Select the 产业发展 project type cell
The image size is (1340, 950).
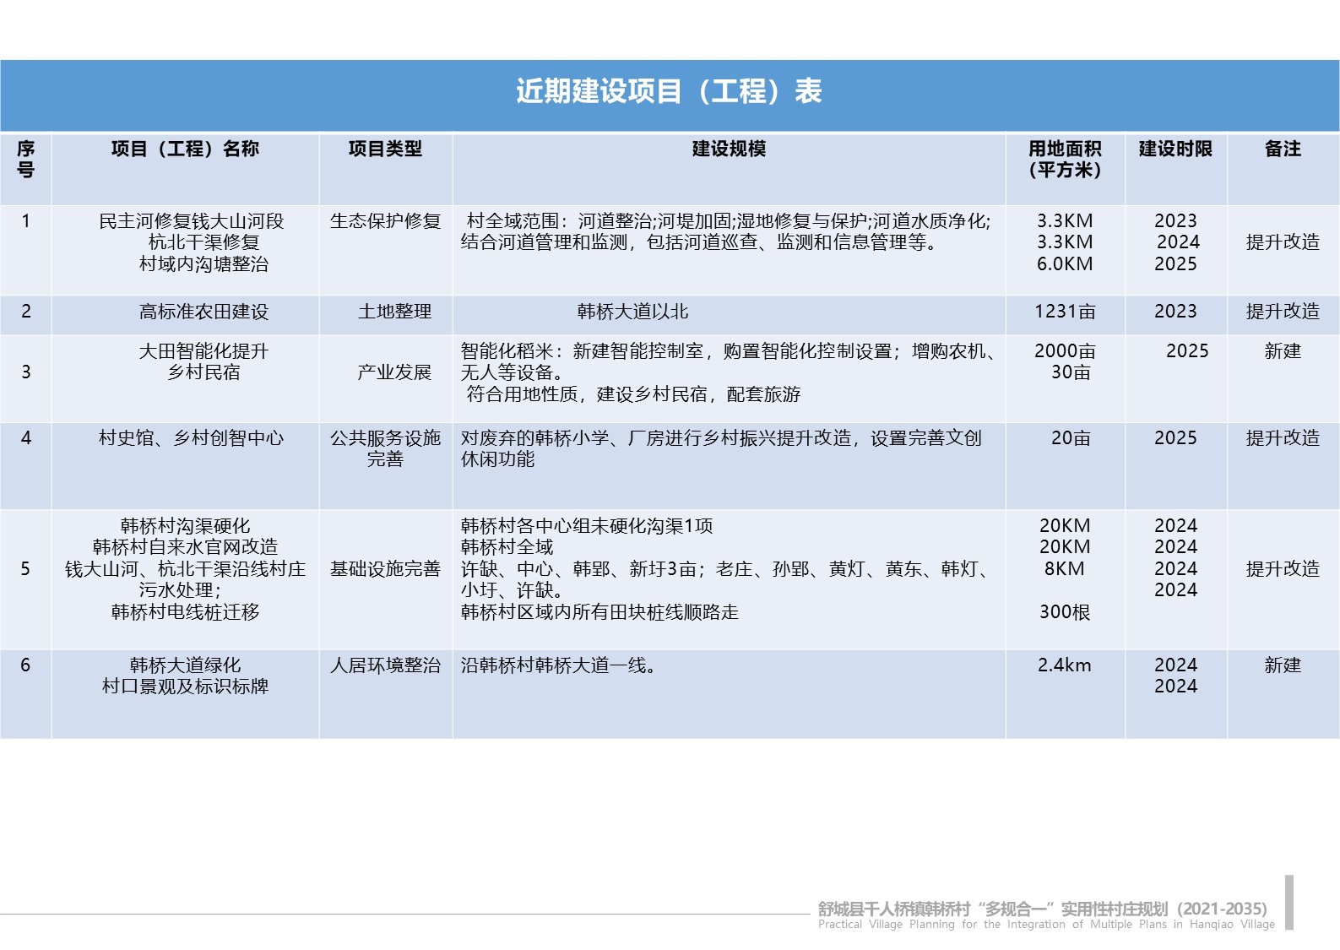coord(394,372)
